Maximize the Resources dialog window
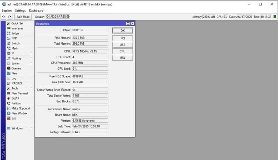Viewport: 278px width, 160px height. (128, 23)
